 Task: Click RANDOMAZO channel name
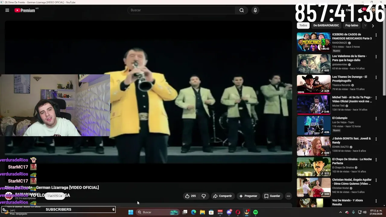[340, 43]
